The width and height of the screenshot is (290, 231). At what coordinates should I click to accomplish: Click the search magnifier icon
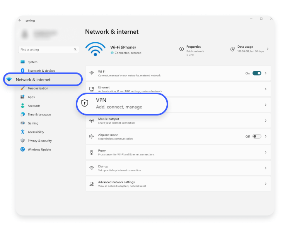point(75,50)
